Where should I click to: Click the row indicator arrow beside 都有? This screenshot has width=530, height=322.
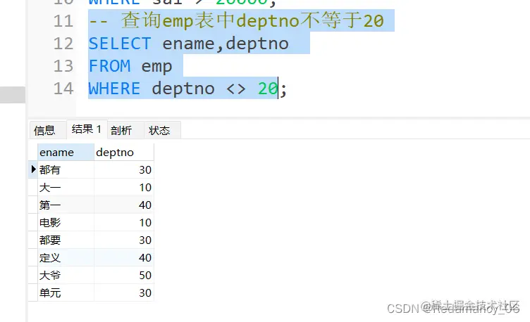coord(33,169)
